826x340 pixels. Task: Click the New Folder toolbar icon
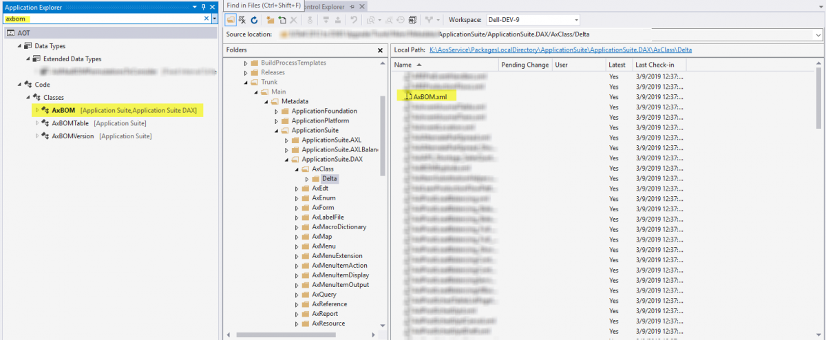(x=271, y=20)
